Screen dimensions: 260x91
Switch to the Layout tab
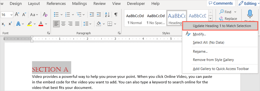point(34,4)
